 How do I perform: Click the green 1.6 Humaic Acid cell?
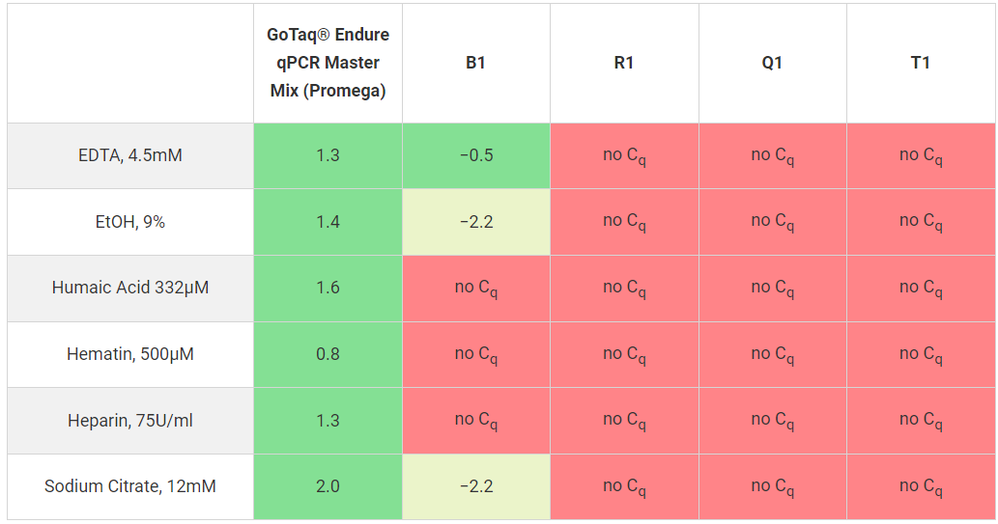pyautogui.click(x=328, y=288)
